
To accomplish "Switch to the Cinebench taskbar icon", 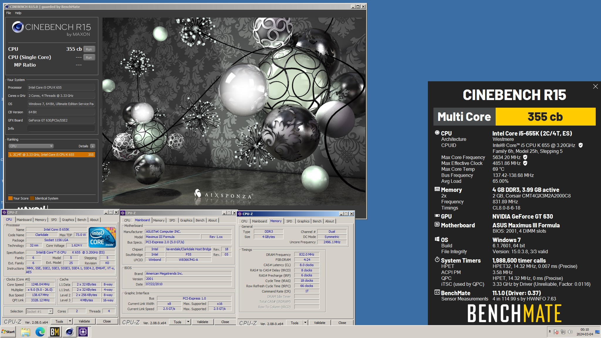I will point(69,332).
